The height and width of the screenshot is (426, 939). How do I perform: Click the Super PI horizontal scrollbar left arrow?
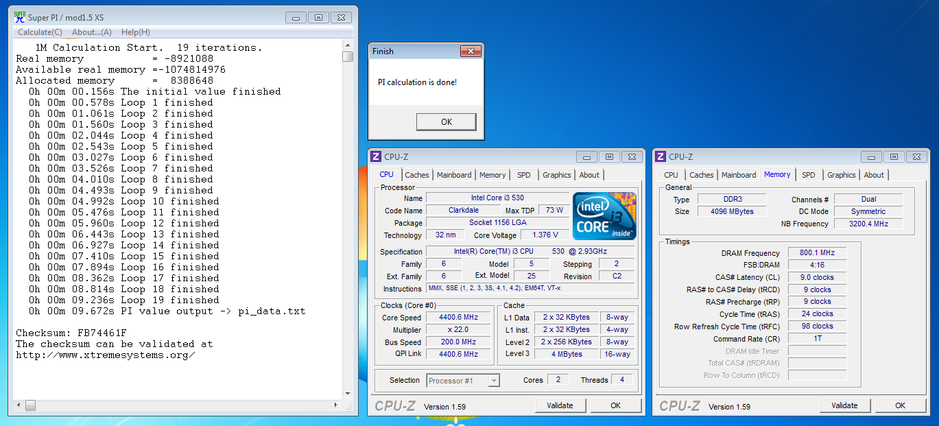[19, 405]
